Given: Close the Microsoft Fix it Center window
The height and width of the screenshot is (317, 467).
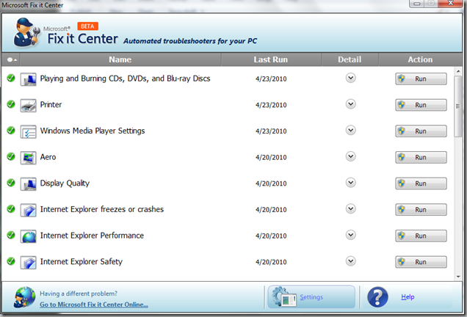Looking at the screenshot, I should coord(451,3).
